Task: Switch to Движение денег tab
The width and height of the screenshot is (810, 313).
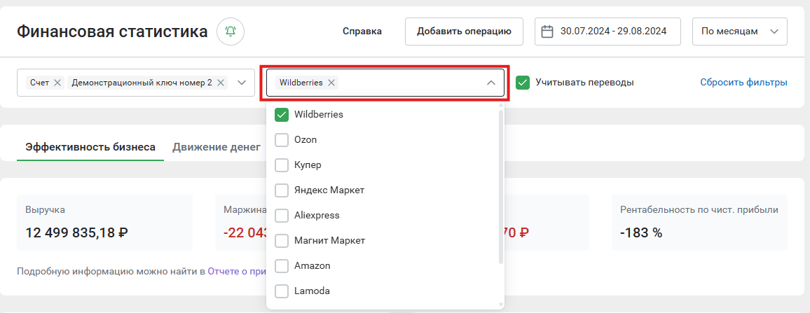Action: [x=217, y=147]
